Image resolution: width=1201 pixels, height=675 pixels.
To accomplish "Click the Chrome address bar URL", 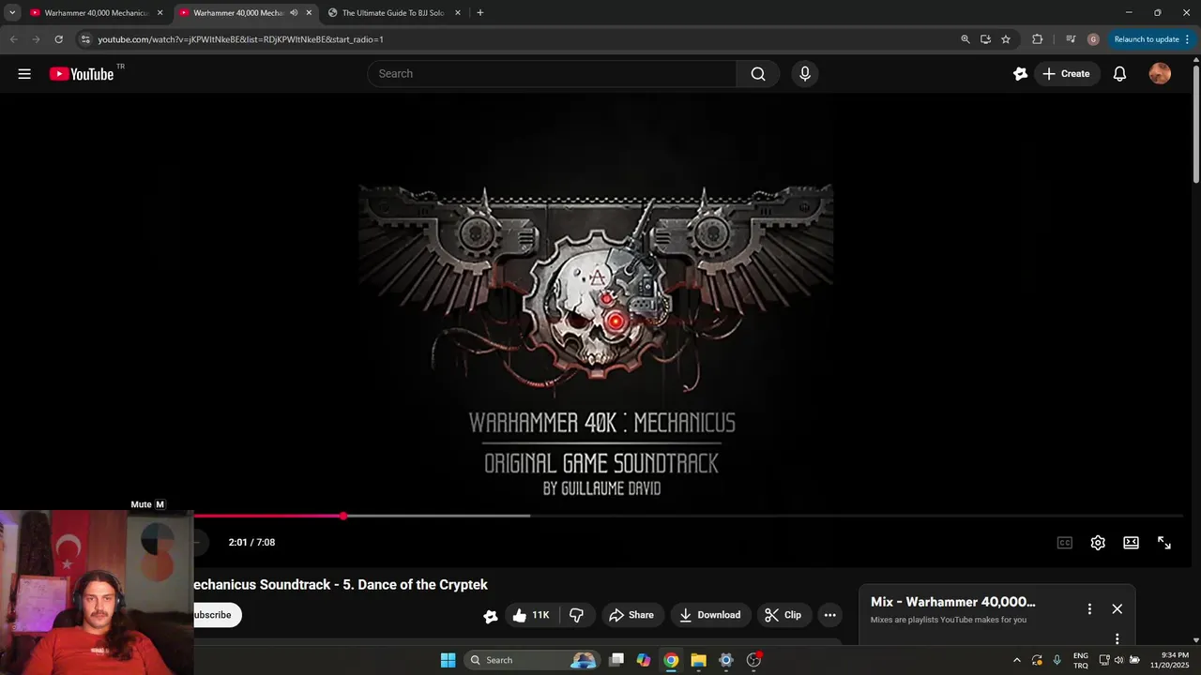I will pos(240,39).
